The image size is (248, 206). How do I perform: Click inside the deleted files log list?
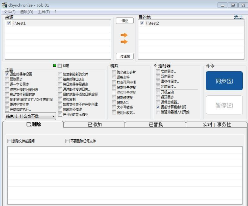point(125,175)
